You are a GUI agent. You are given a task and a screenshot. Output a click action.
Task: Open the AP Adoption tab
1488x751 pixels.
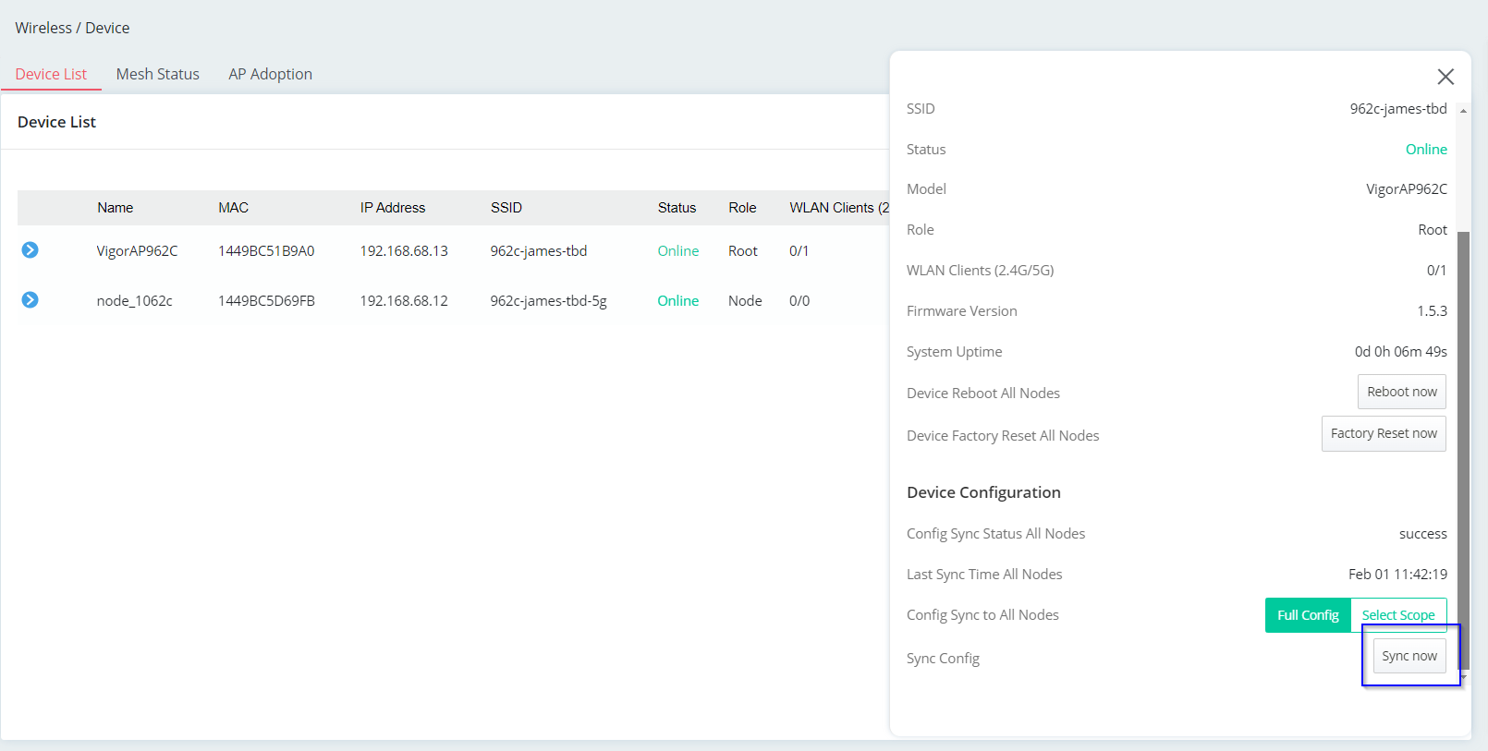(x=270, y=74)
